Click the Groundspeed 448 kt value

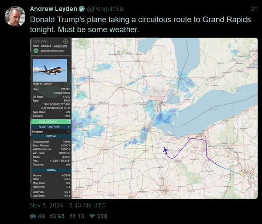(67, 142)
